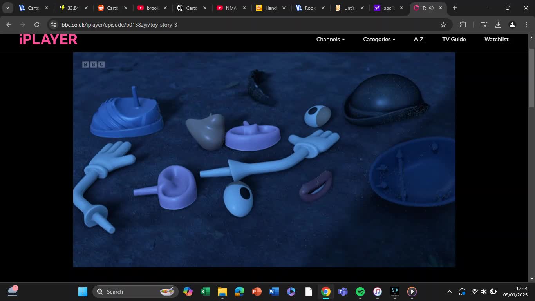Open iTunes music app from taskbar
This screenshot has height=301, width=535.
[x=378, y=292]
